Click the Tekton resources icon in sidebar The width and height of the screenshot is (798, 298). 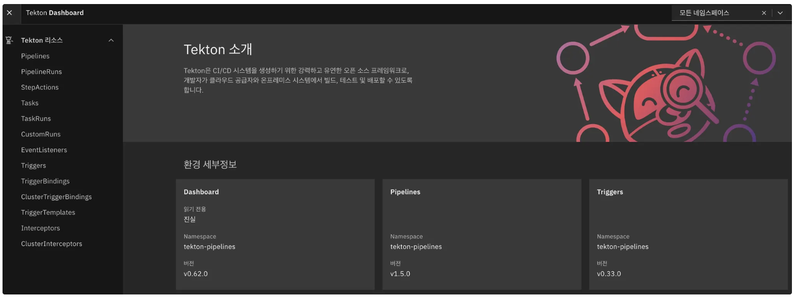pos(9,40)
